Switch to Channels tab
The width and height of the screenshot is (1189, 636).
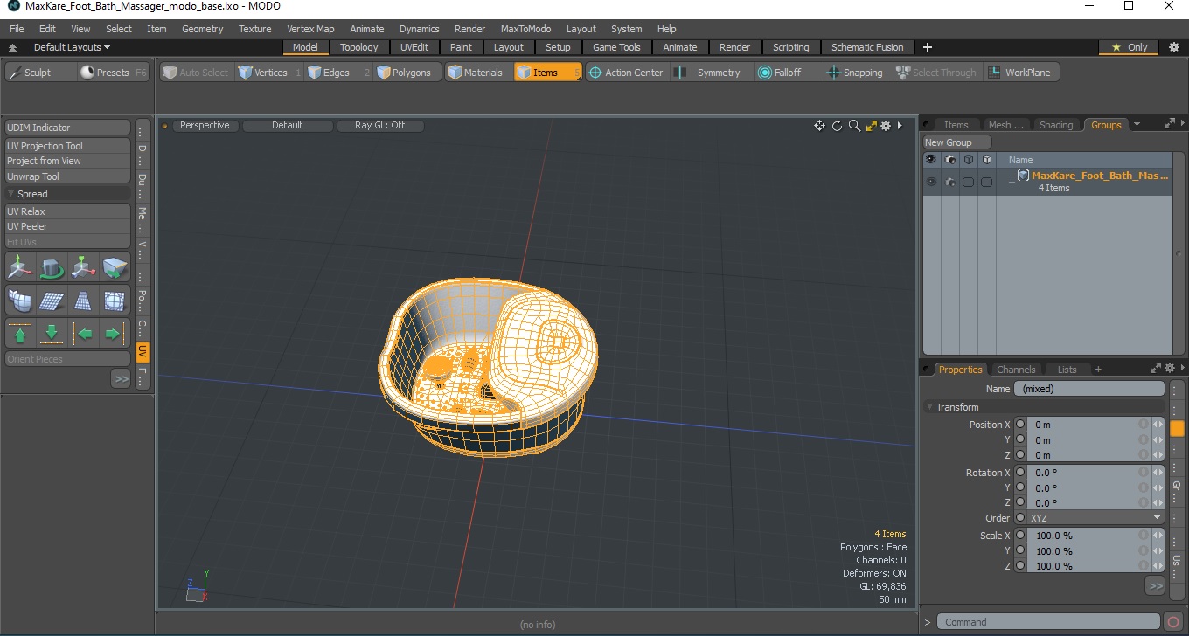pyautogui.click(x=1016, y=370)
